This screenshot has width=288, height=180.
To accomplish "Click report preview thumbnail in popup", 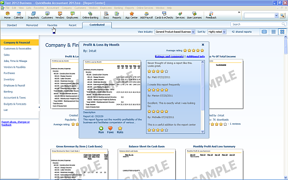I will pyautogui.click(x=112, y=85).
